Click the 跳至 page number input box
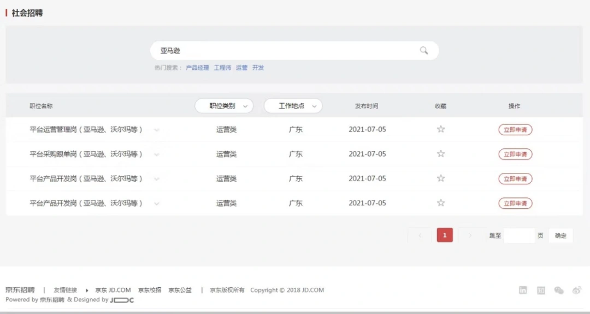Image resolution: width=590 pixels, height=314 pixels. 520,235
